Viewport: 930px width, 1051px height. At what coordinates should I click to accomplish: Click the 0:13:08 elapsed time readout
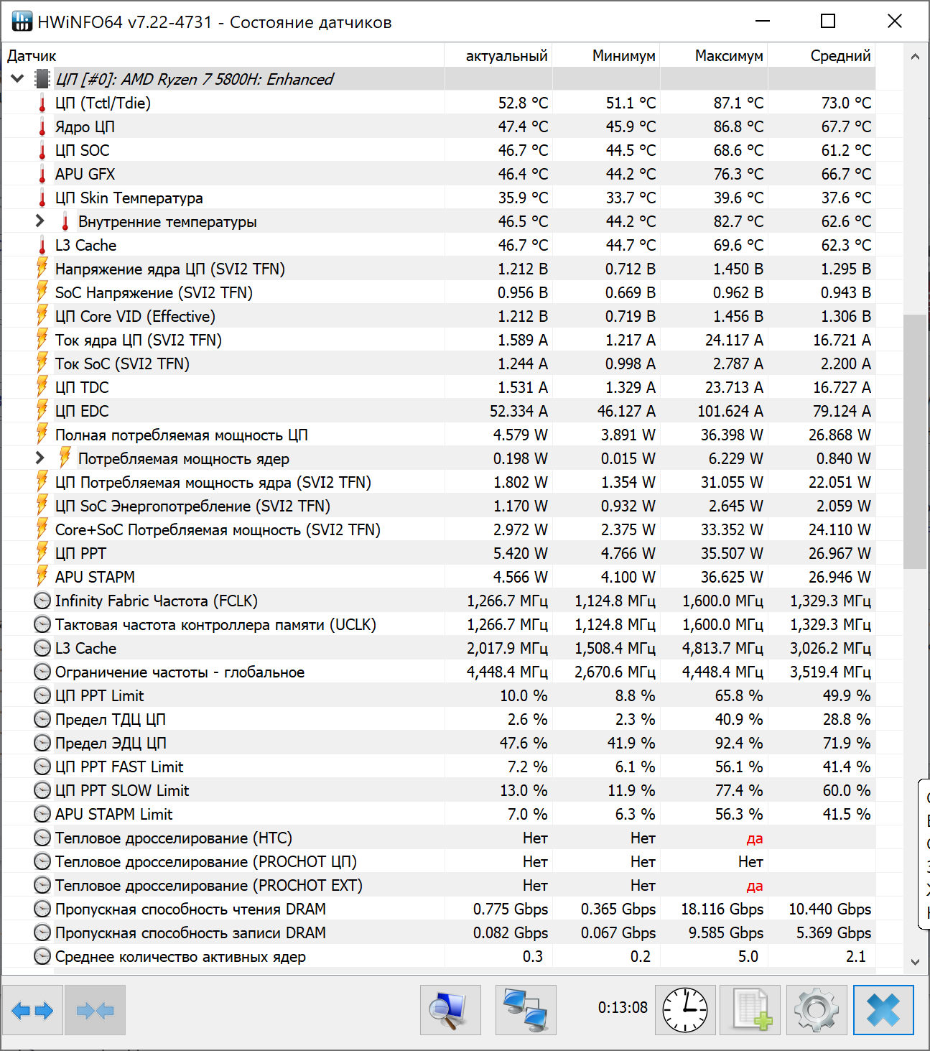tap(623, 1008)
